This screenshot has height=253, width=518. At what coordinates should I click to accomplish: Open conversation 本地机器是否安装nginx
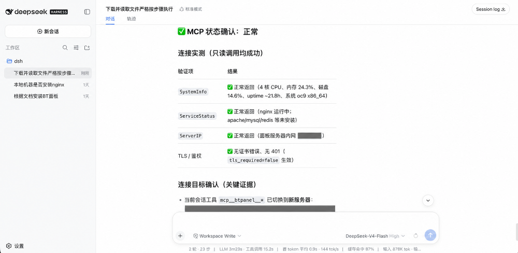pyautogui.click(x=48, y=85)
